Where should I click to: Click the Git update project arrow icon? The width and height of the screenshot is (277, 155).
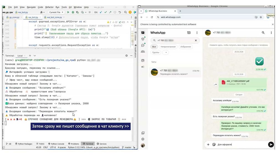pyautogui.click(x=101, y=12)
